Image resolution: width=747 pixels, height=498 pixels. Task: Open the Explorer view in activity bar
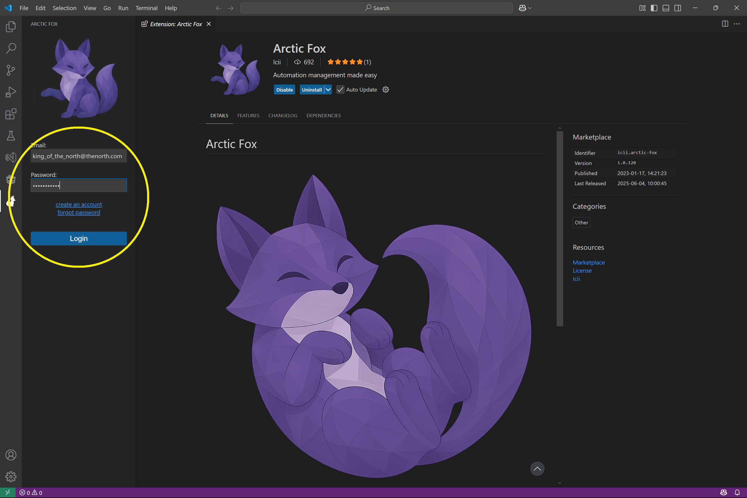coord(11,26)
